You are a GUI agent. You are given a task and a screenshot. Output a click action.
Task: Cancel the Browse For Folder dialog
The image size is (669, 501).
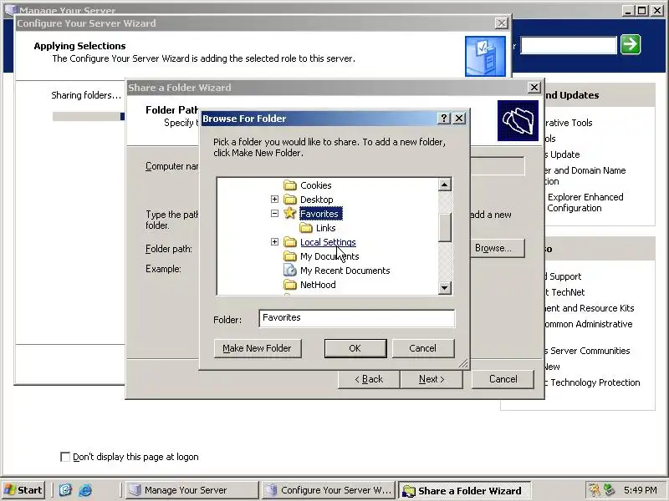[x=423, y=348]
